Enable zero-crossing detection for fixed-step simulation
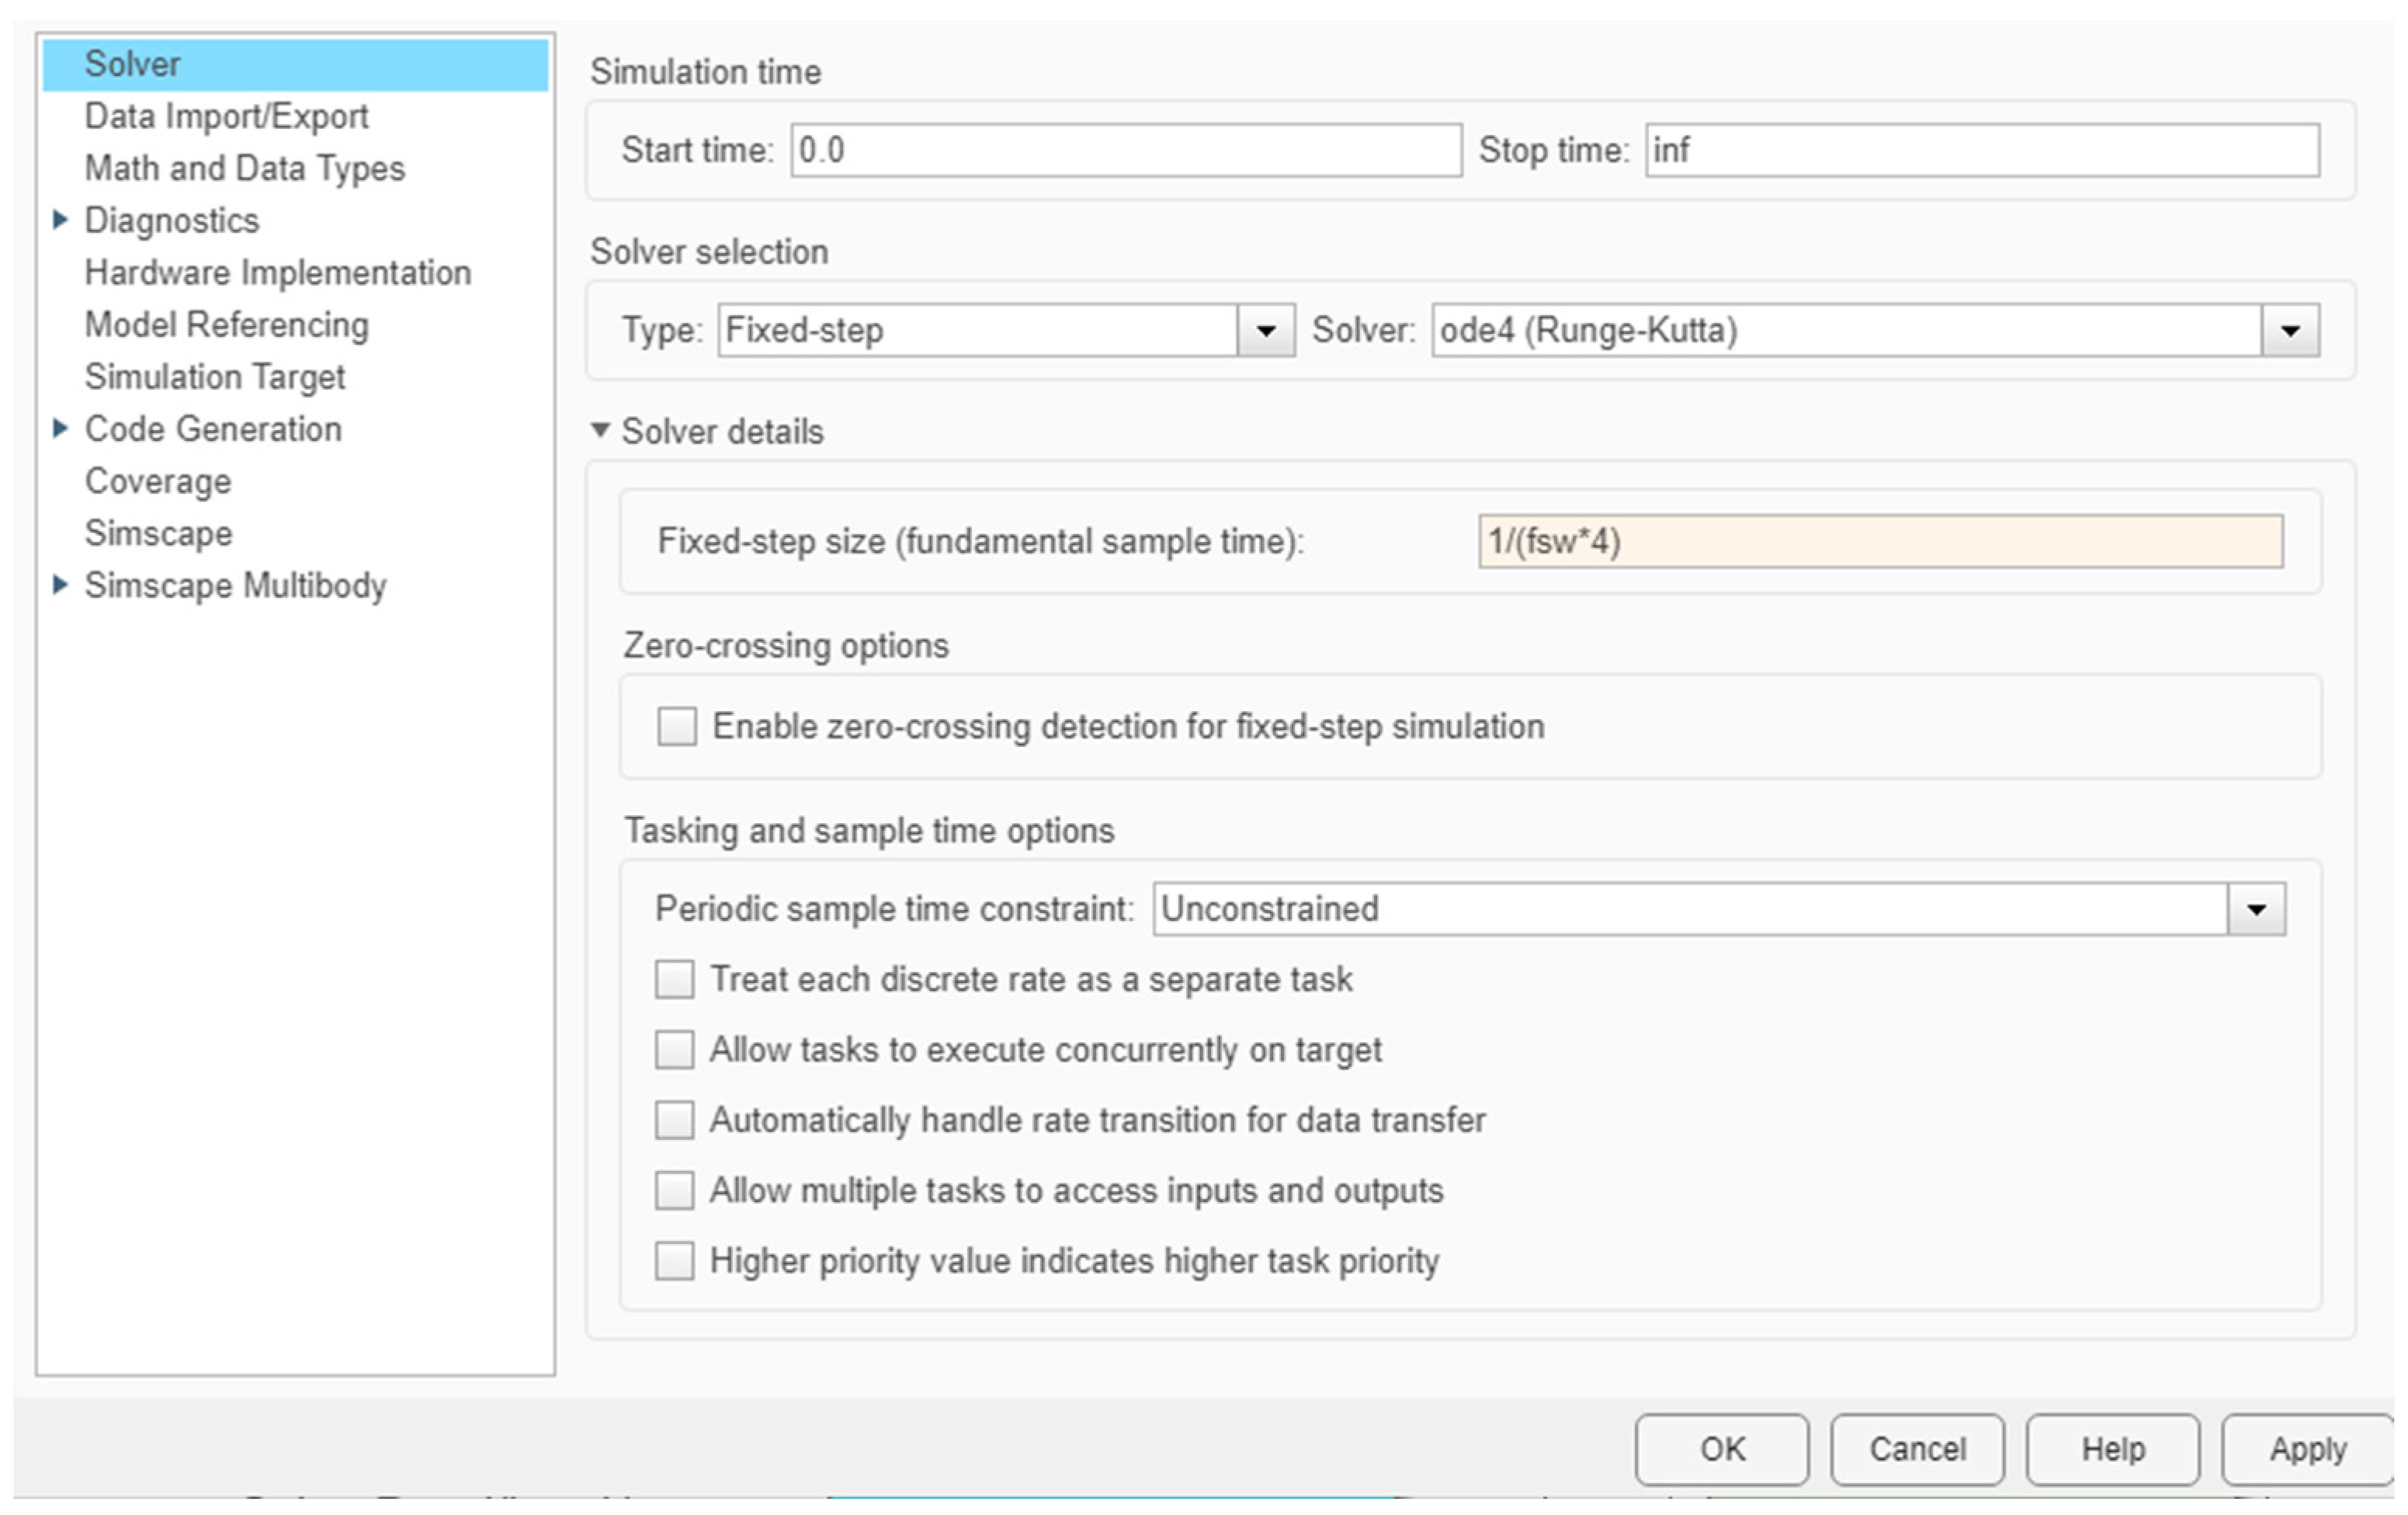This screenshot has height=1515, width=2408. click(x=677, y=726)
